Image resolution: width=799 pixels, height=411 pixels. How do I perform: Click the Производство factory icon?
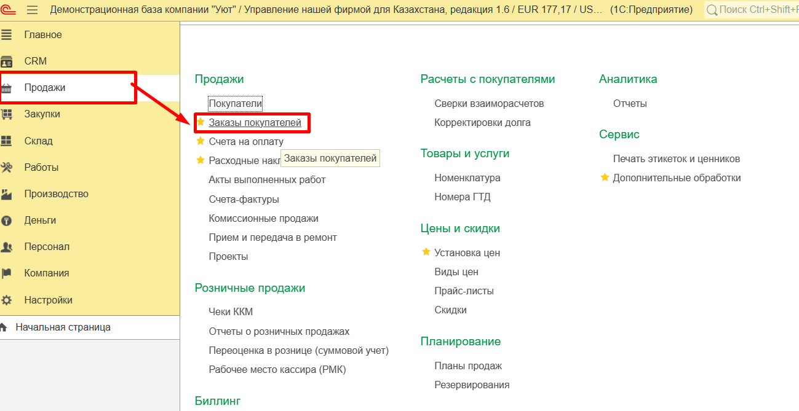pos(7,194)
